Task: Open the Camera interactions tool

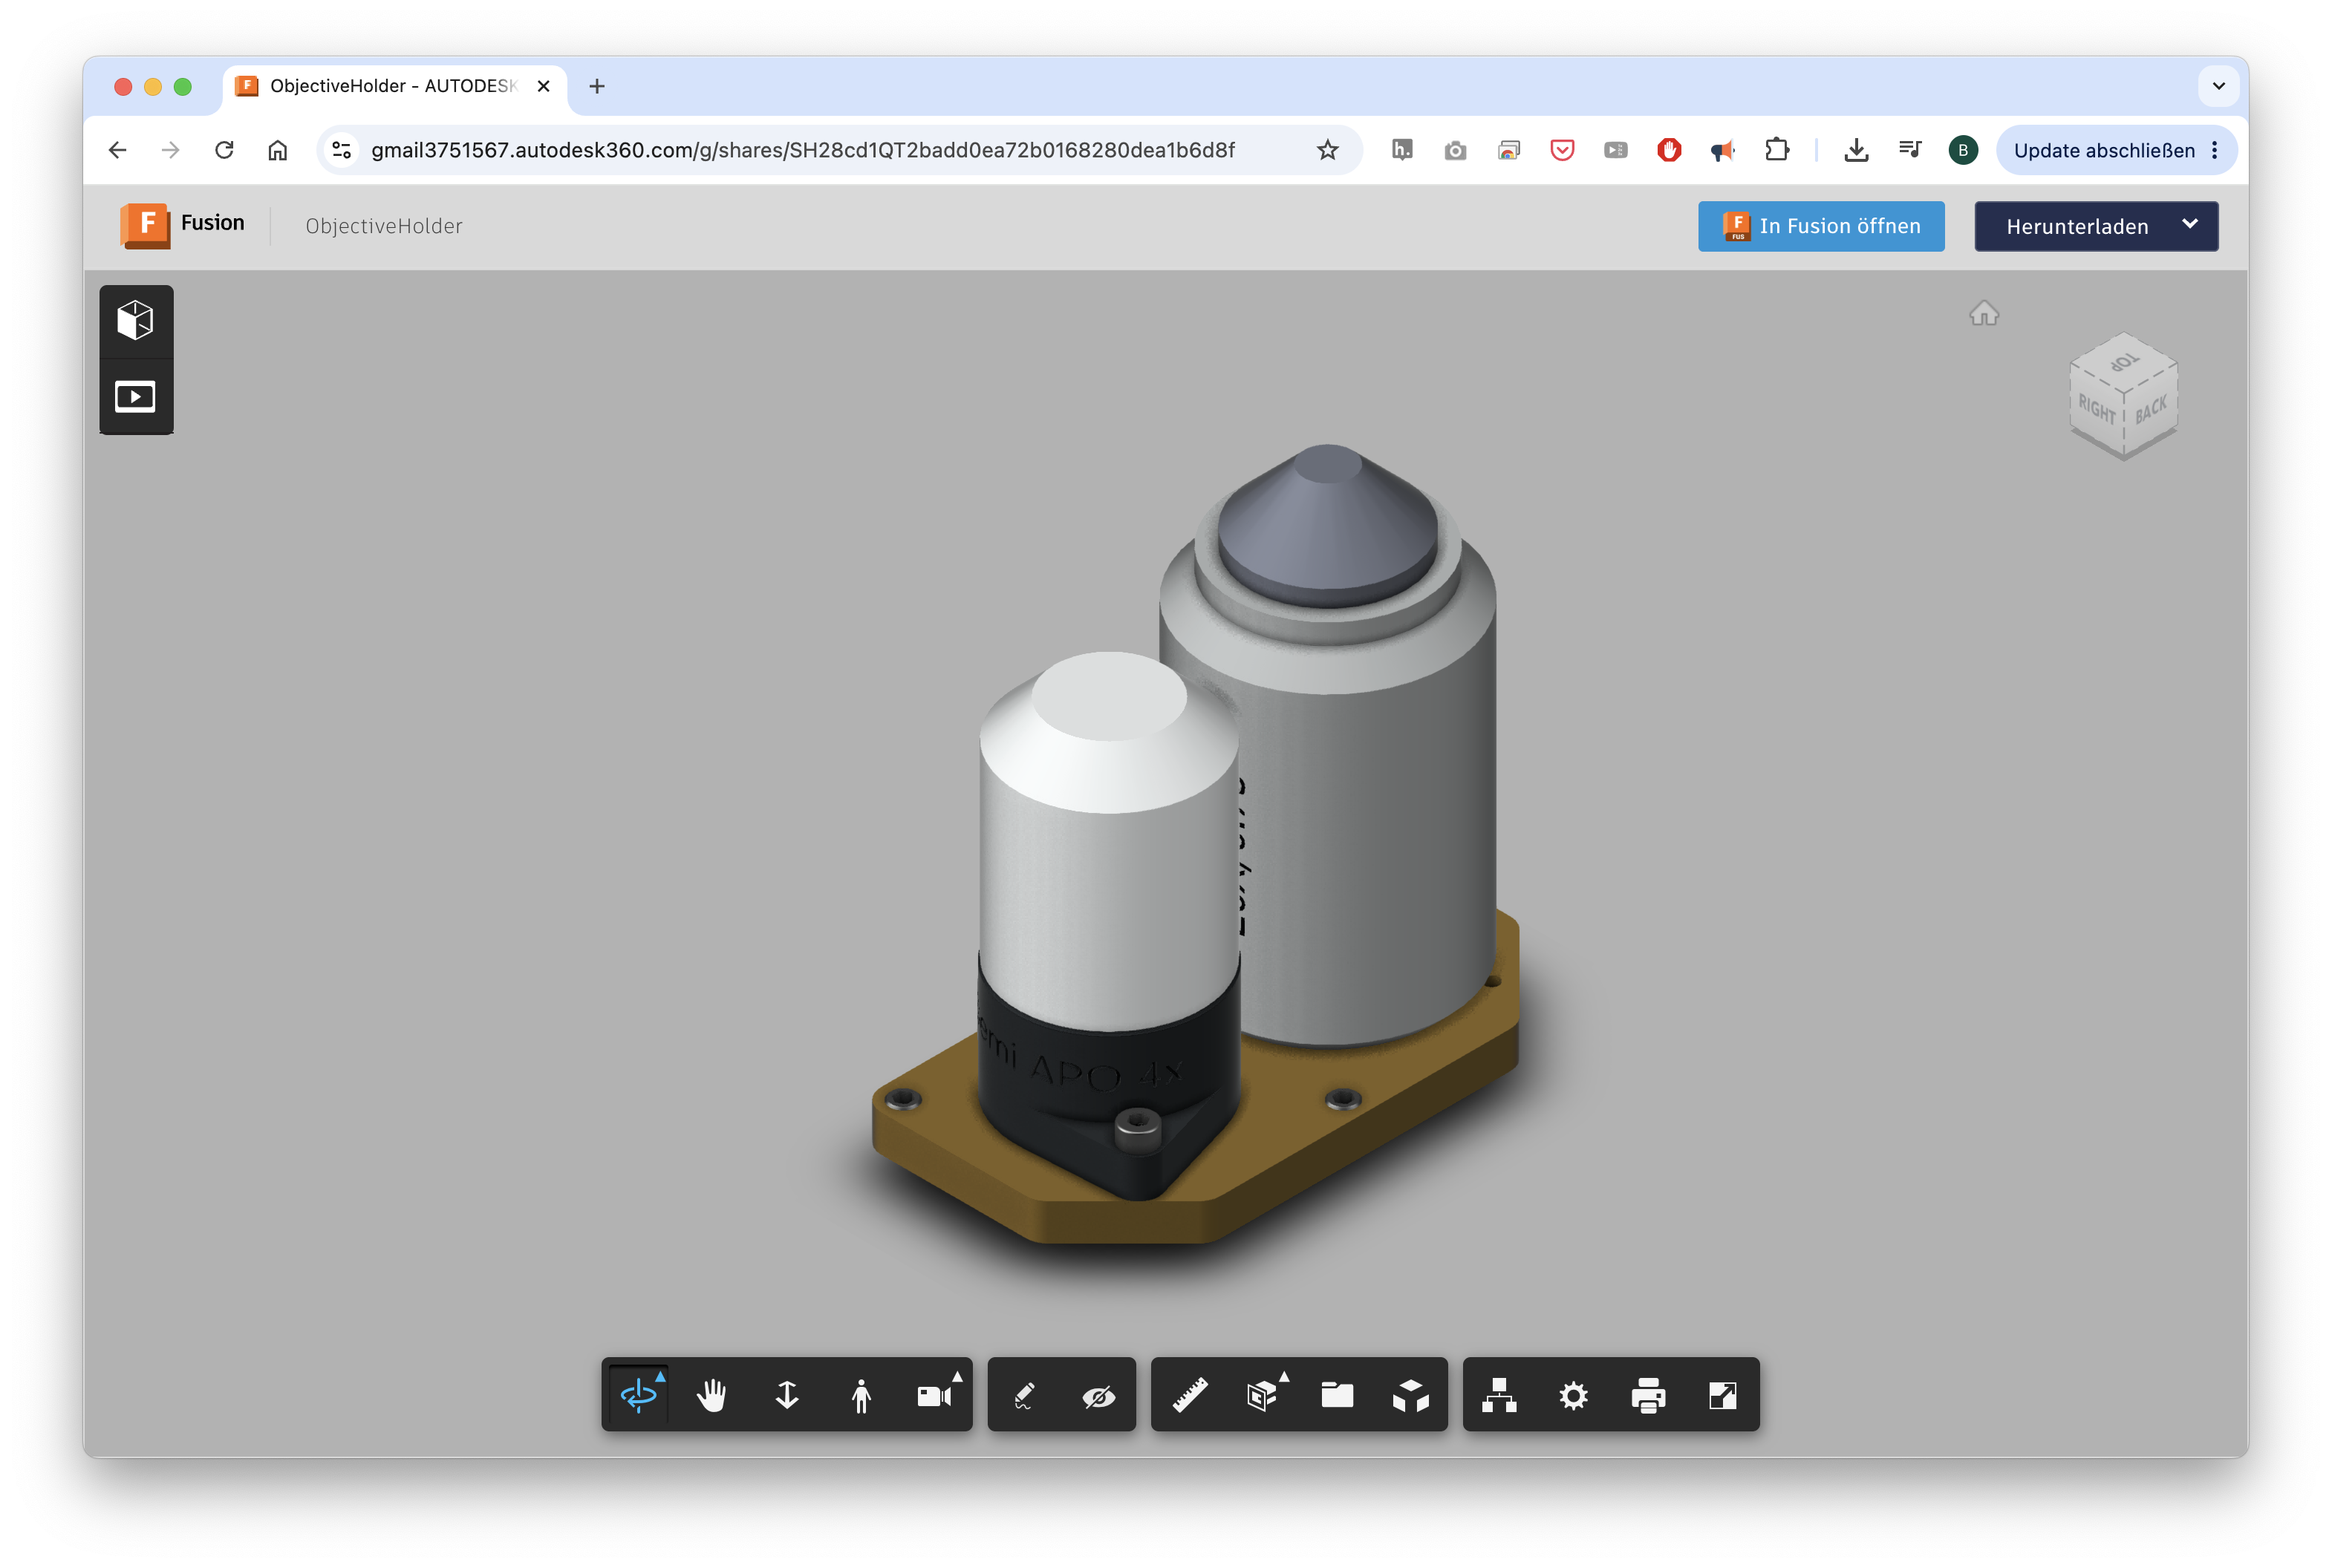Action: point(934,1396)
